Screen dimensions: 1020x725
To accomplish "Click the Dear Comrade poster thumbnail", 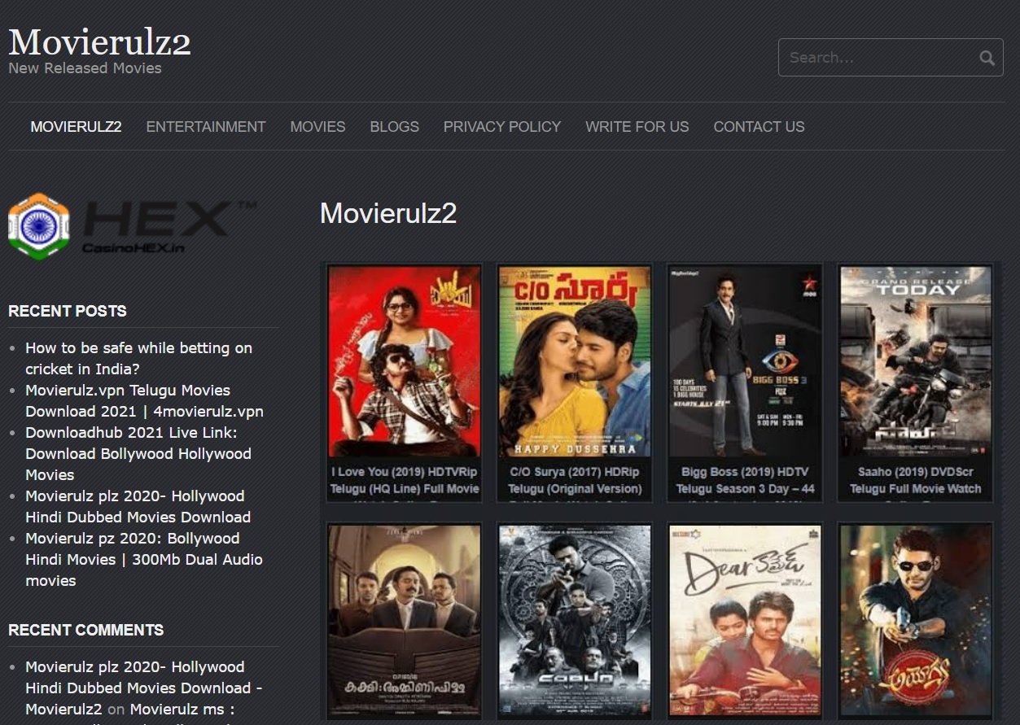I will (745, 620).
